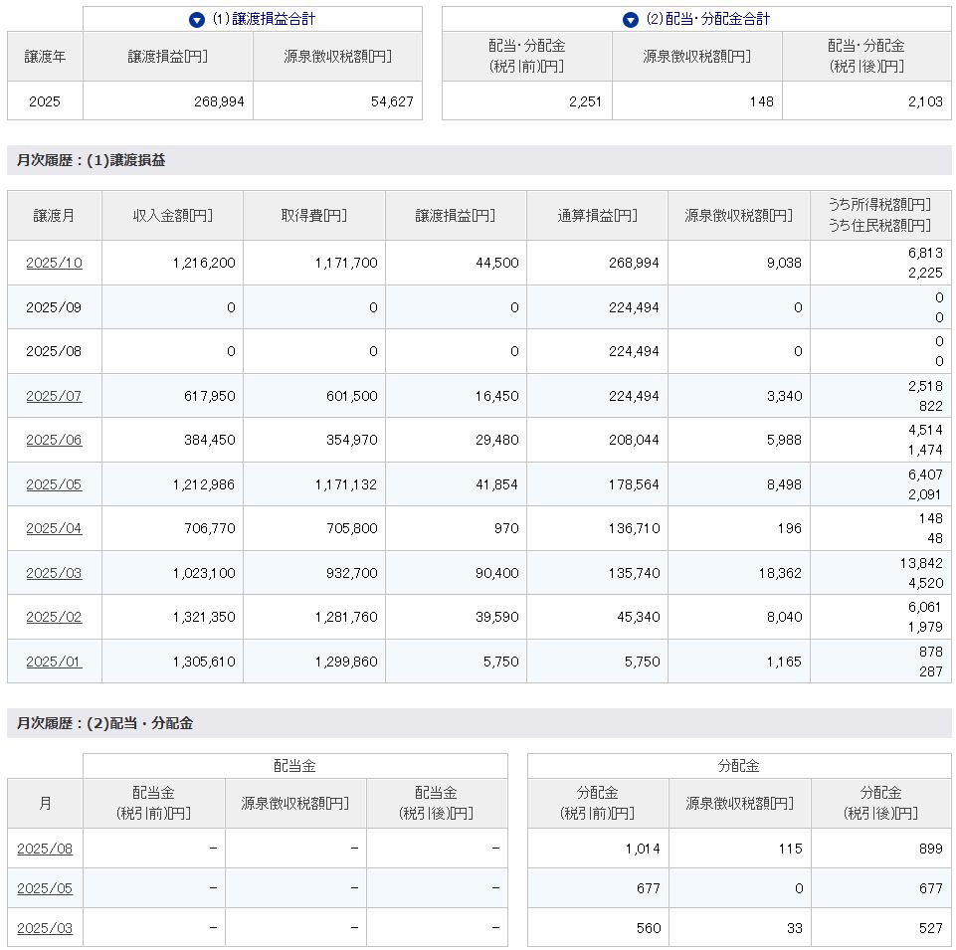The width and height of the screenshot is (956, 950).
Task: Open 2025/03 in the 譲渡損益 history table
Action: [x=54, y=573]
